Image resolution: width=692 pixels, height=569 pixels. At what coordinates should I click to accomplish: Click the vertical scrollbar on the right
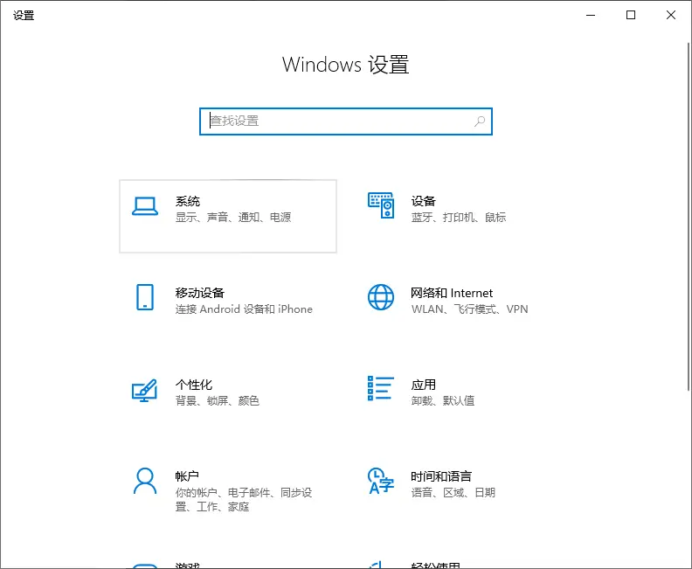[689, 219]
